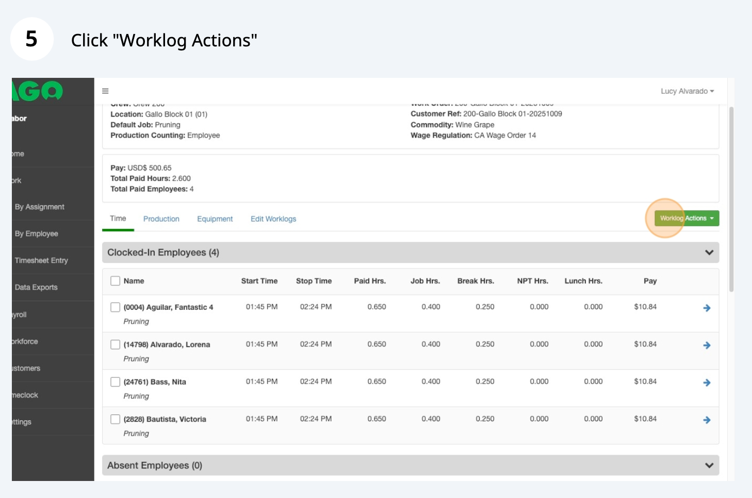Go to Timesheet Entry in sidebar
The image size is (752, 498).
(x=41, y=261)
